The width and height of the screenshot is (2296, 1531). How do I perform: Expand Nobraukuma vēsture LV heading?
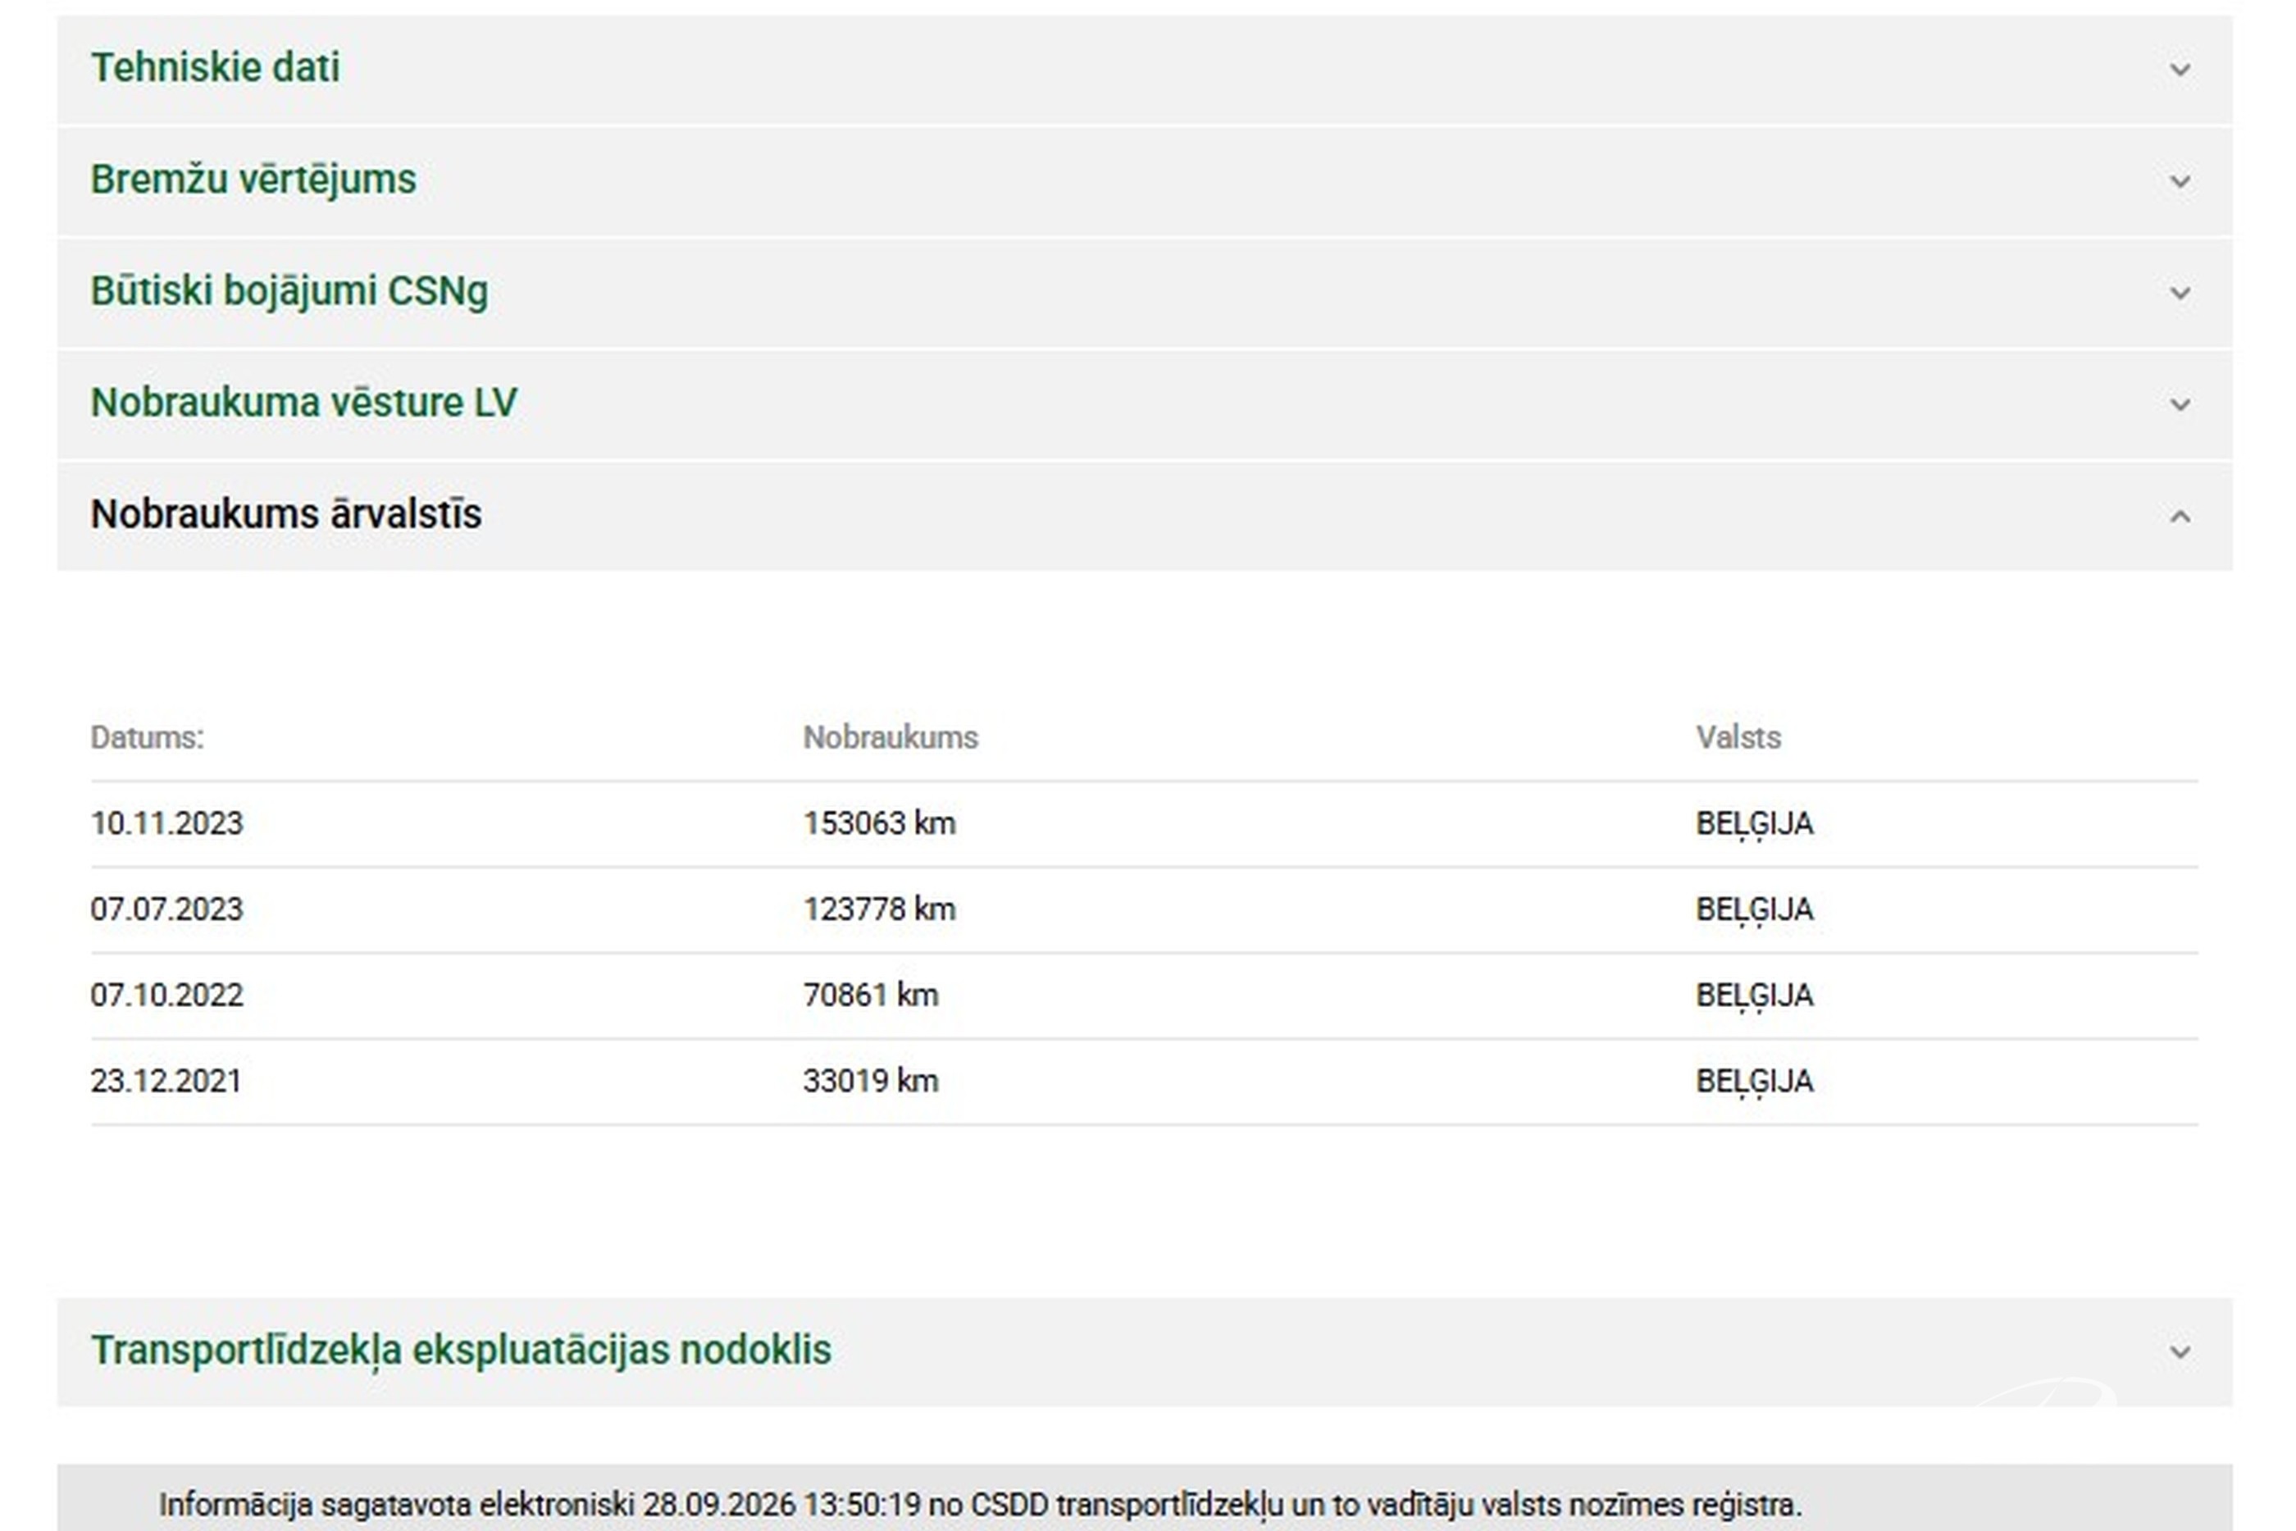click(303, 403)
